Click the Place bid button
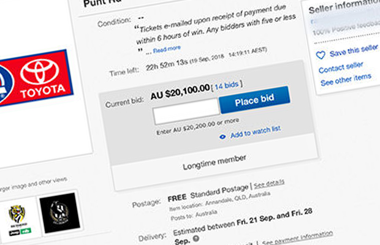 [254, 100]
